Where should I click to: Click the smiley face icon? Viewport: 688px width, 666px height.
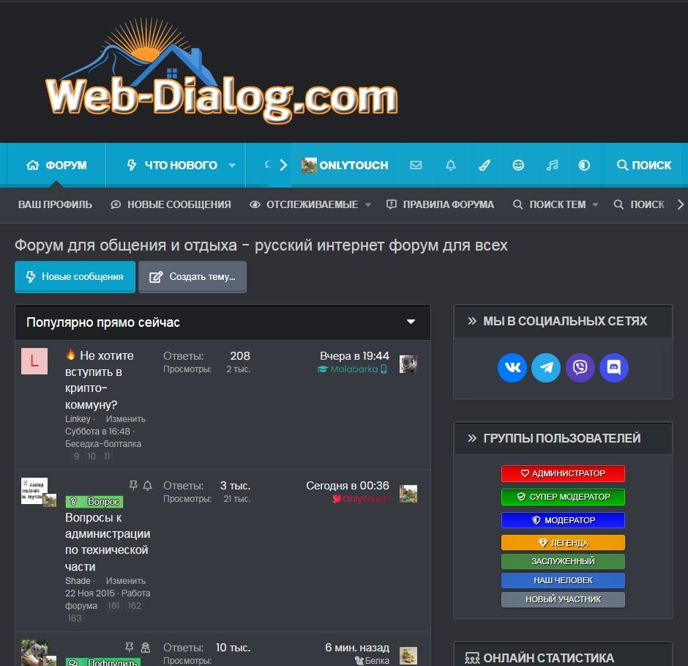tap(518, 165)
